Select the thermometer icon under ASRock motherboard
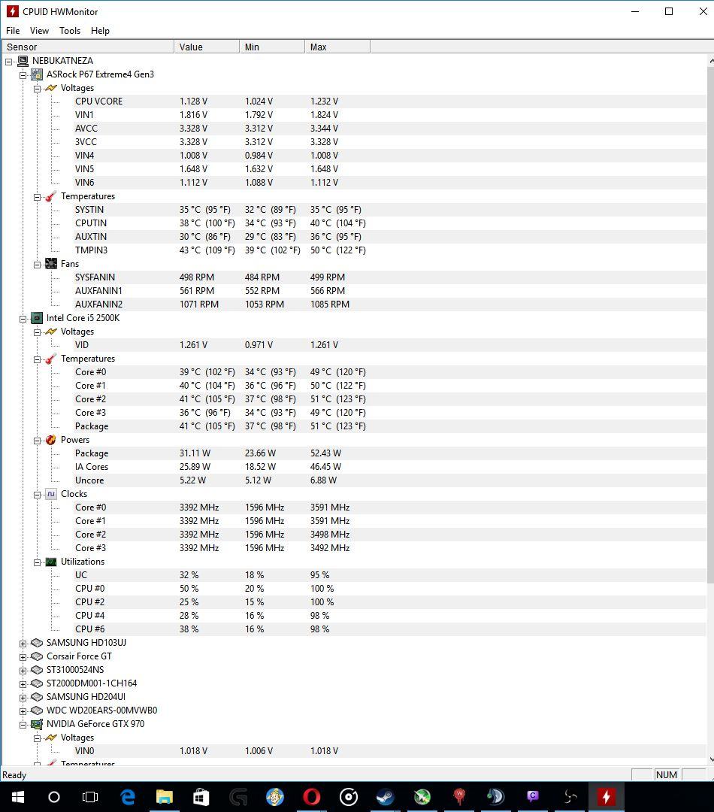Screen dimensions: 714x812 (51, 196)
